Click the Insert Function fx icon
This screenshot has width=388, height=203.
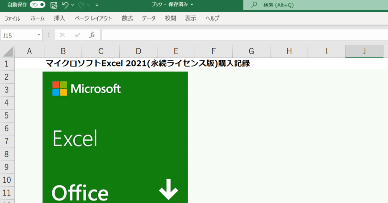point(92,35)
